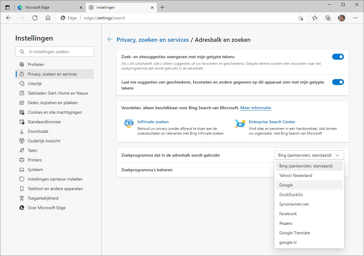The width and height of the screenshot is (364, 256).
Task: Choose Google Translate option
Action: pos(309,233)
